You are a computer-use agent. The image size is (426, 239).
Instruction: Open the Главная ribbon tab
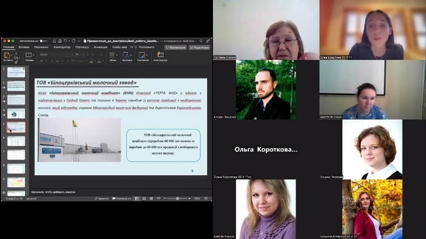(x=9, y=47)
